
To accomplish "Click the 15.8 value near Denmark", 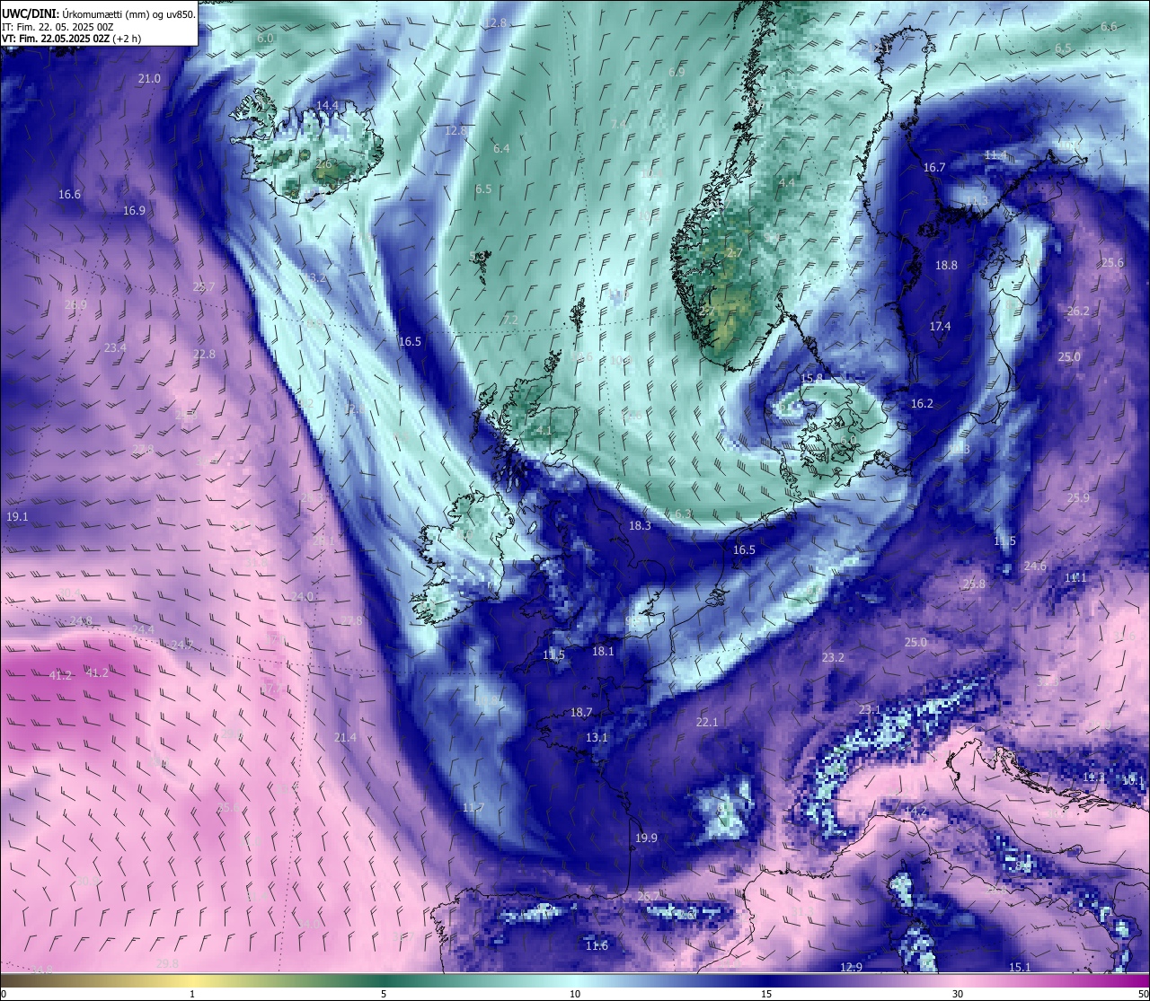I will tap(811, 379).
